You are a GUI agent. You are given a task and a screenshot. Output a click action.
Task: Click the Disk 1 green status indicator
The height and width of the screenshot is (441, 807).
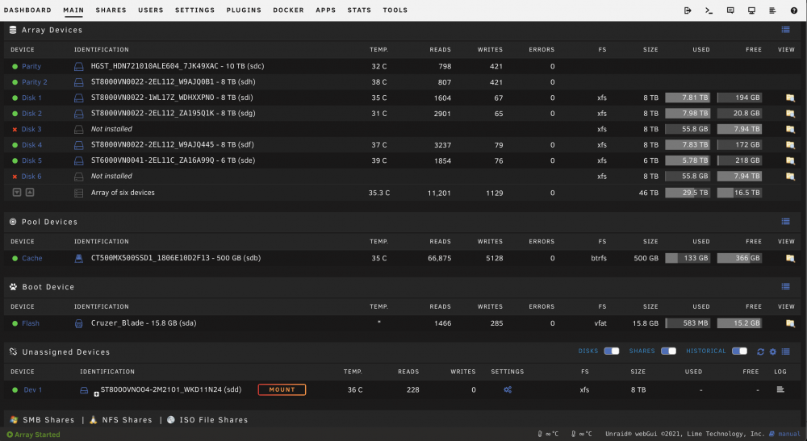pyautogui.click(x=15, y=98)
